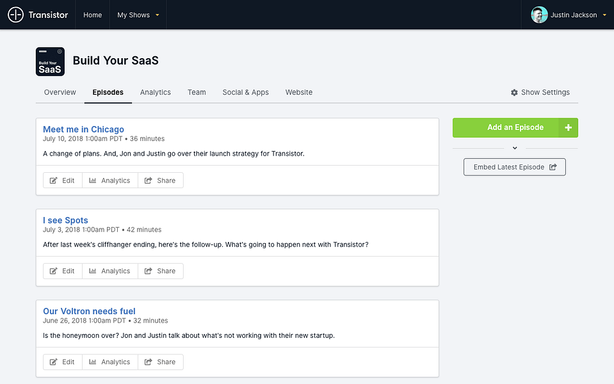
Task: Share the Meet me in Chicago episode
Action: point(161,180)
